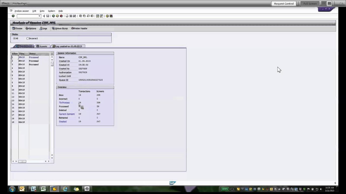Click the transaction list scroll-down arrow at bottom

pos(52,158)
